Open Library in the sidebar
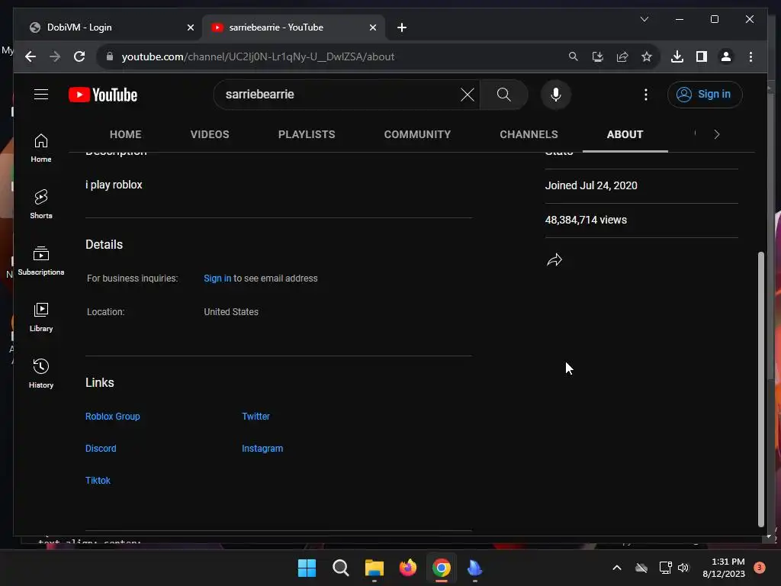 pos(41,317)
